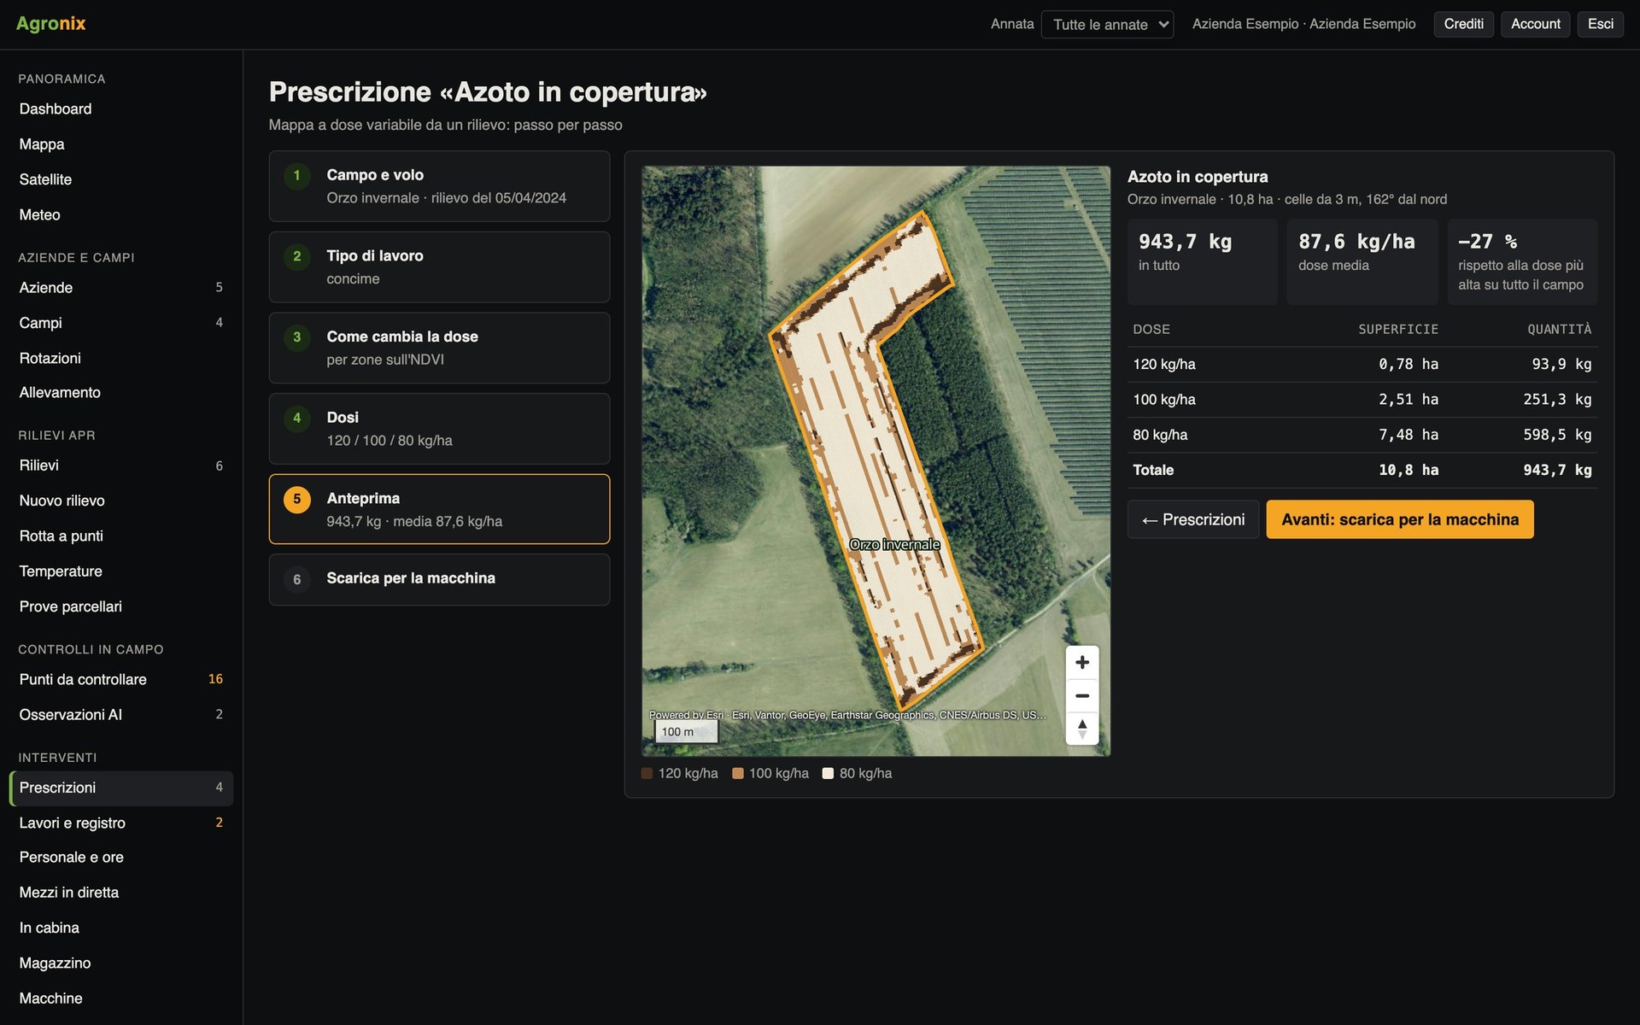Click step 1 number badge for Campo e volo
Viewport: 1640px width, 1025px height.
[x=296, y=175]
